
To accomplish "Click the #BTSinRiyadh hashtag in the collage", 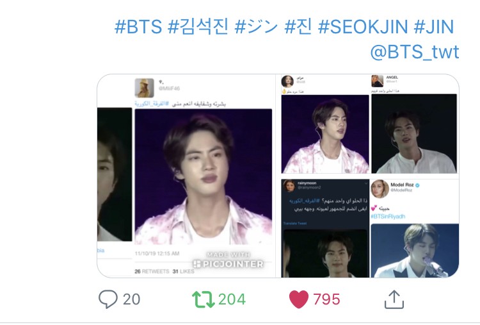I will pos(388,217).
